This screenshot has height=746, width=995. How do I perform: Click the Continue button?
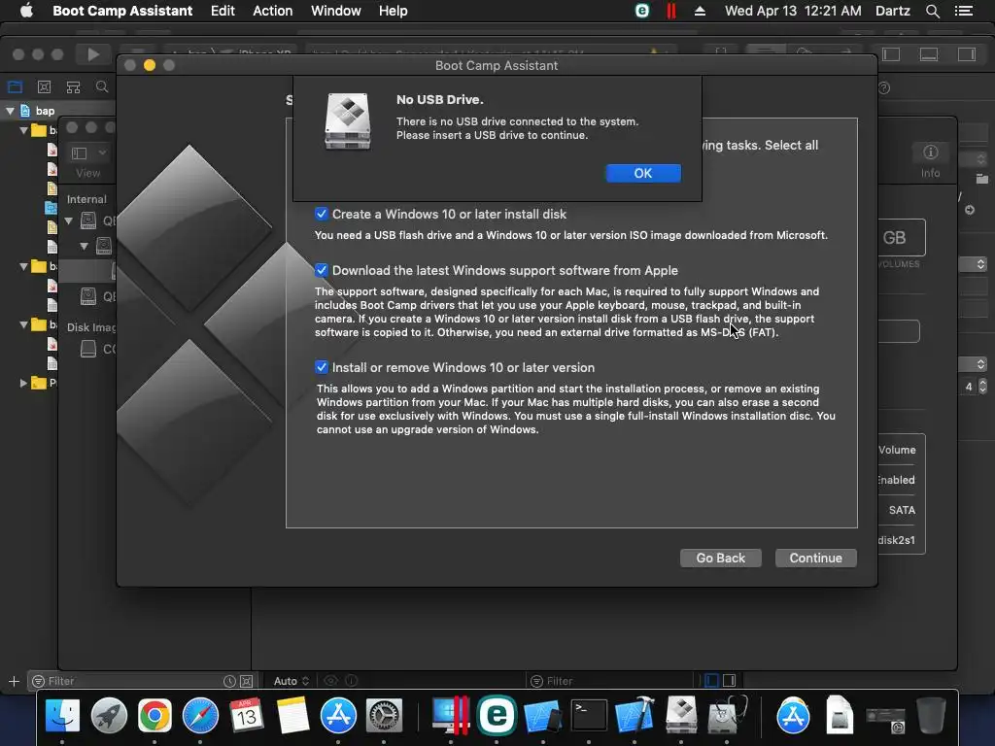click(816, 558)
